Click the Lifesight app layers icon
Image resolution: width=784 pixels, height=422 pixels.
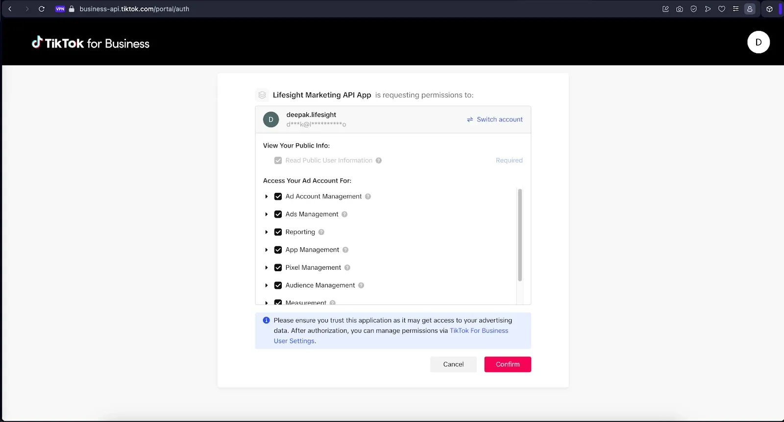[x=262, y=95]
